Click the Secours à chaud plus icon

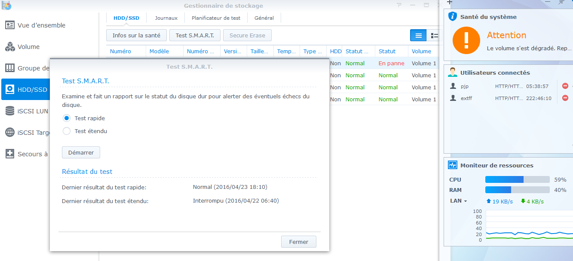point(10,154)
